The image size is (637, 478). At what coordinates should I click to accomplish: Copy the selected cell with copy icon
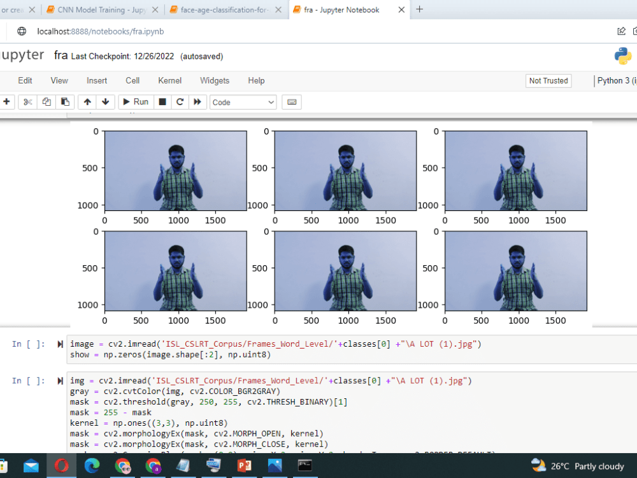tap(45, 102)
